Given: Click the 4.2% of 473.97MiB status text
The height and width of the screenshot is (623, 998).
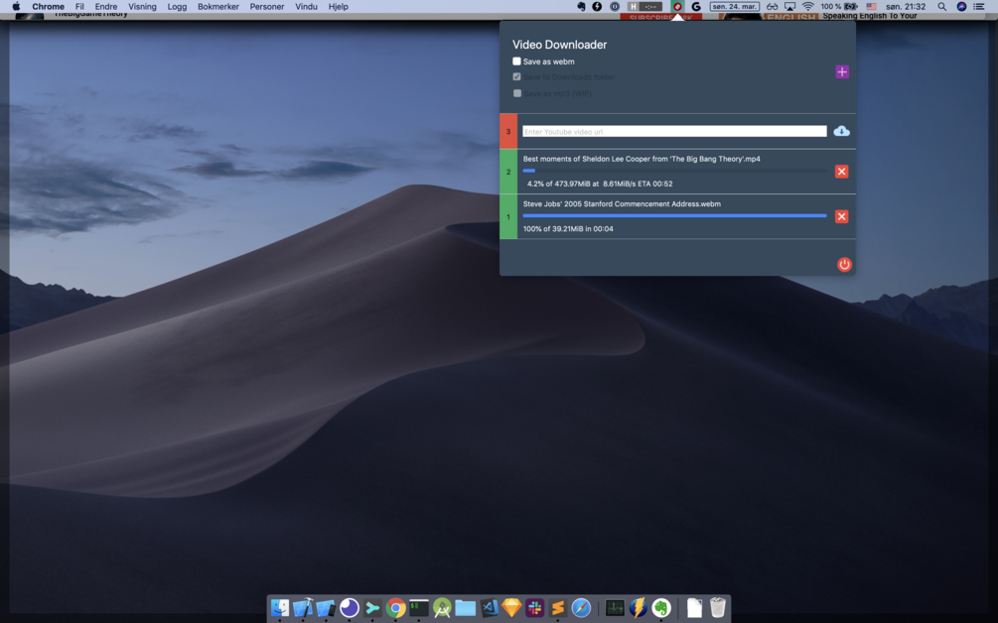Looking at the screenshot, I should [x=600, y=184].
